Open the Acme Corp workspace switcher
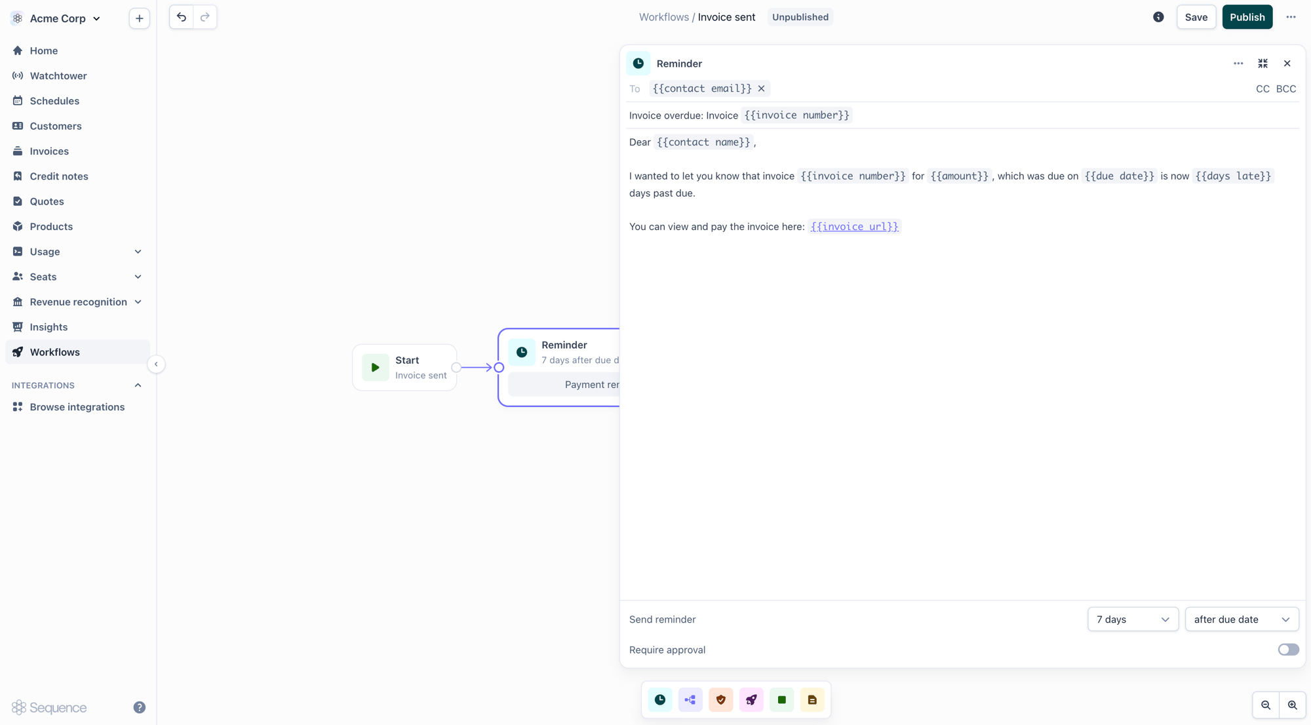The image size is (1311, 725). click(58, 18)
